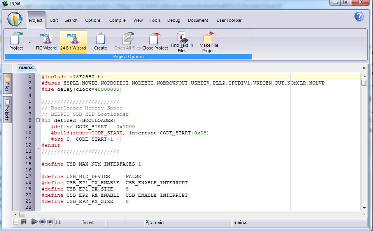Click the horizontal scrollbar thumb
The image size is (373, 231).
22,214
